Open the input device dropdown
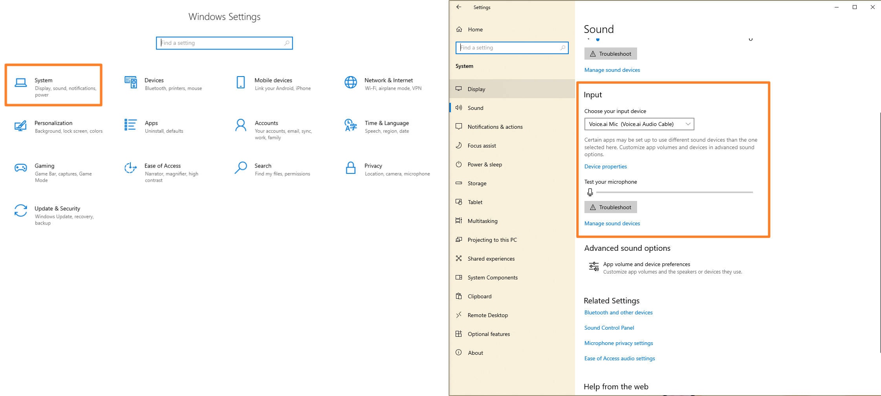Screen dimensions: 881x396 639,124
